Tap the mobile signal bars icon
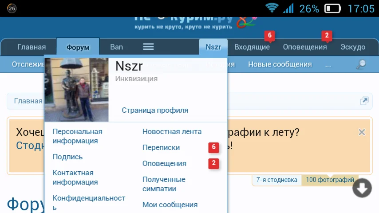Image resolution: width=379 pixels, height=213 pixels. (288, 8)
